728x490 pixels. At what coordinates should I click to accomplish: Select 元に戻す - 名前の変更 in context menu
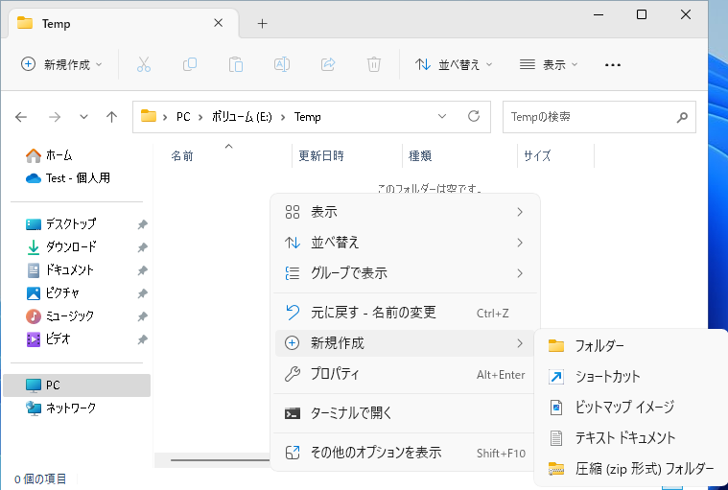pos(405,313)
